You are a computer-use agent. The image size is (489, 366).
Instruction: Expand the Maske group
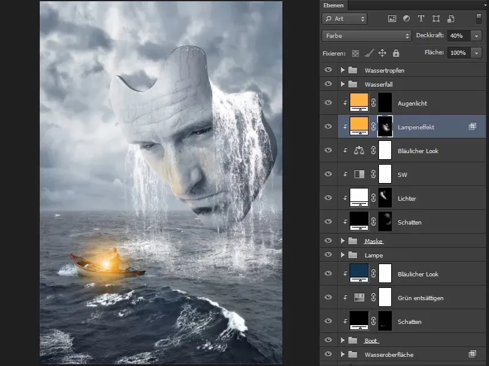click(x=342, y=240)
